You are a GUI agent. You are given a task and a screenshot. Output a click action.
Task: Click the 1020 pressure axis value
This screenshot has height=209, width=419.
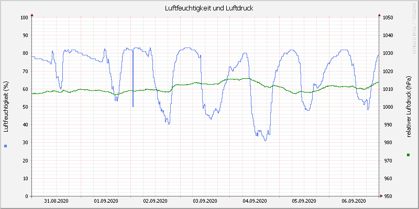388,71
